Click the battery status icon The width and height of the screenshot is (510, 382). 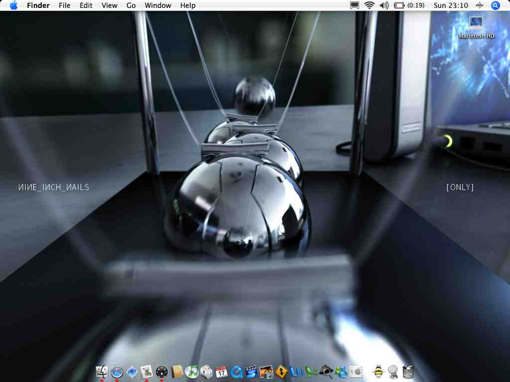point(399,5)
